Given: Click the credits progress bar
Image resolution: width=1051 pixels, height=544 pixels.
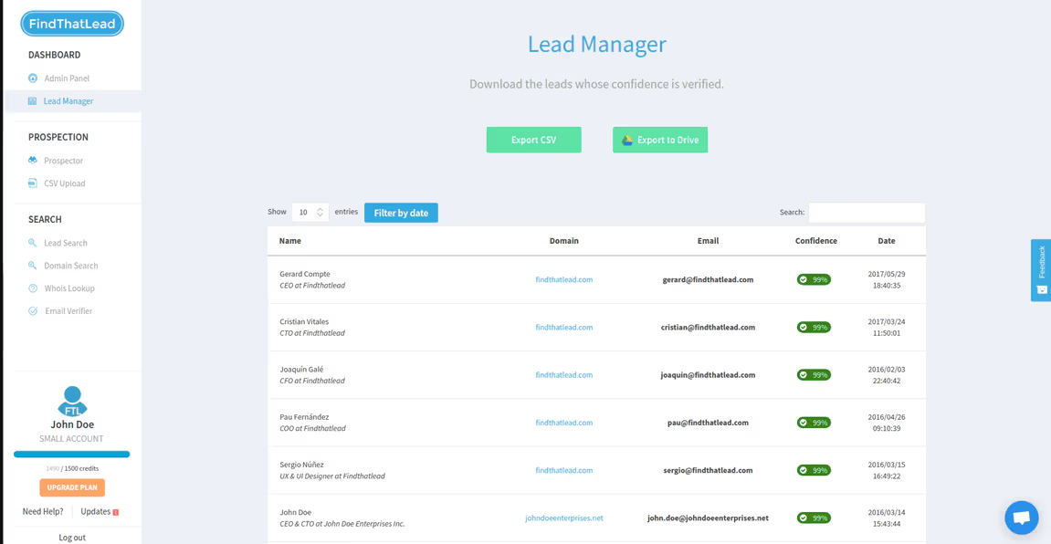Looking at the screenshot, I should coord(72,455).
